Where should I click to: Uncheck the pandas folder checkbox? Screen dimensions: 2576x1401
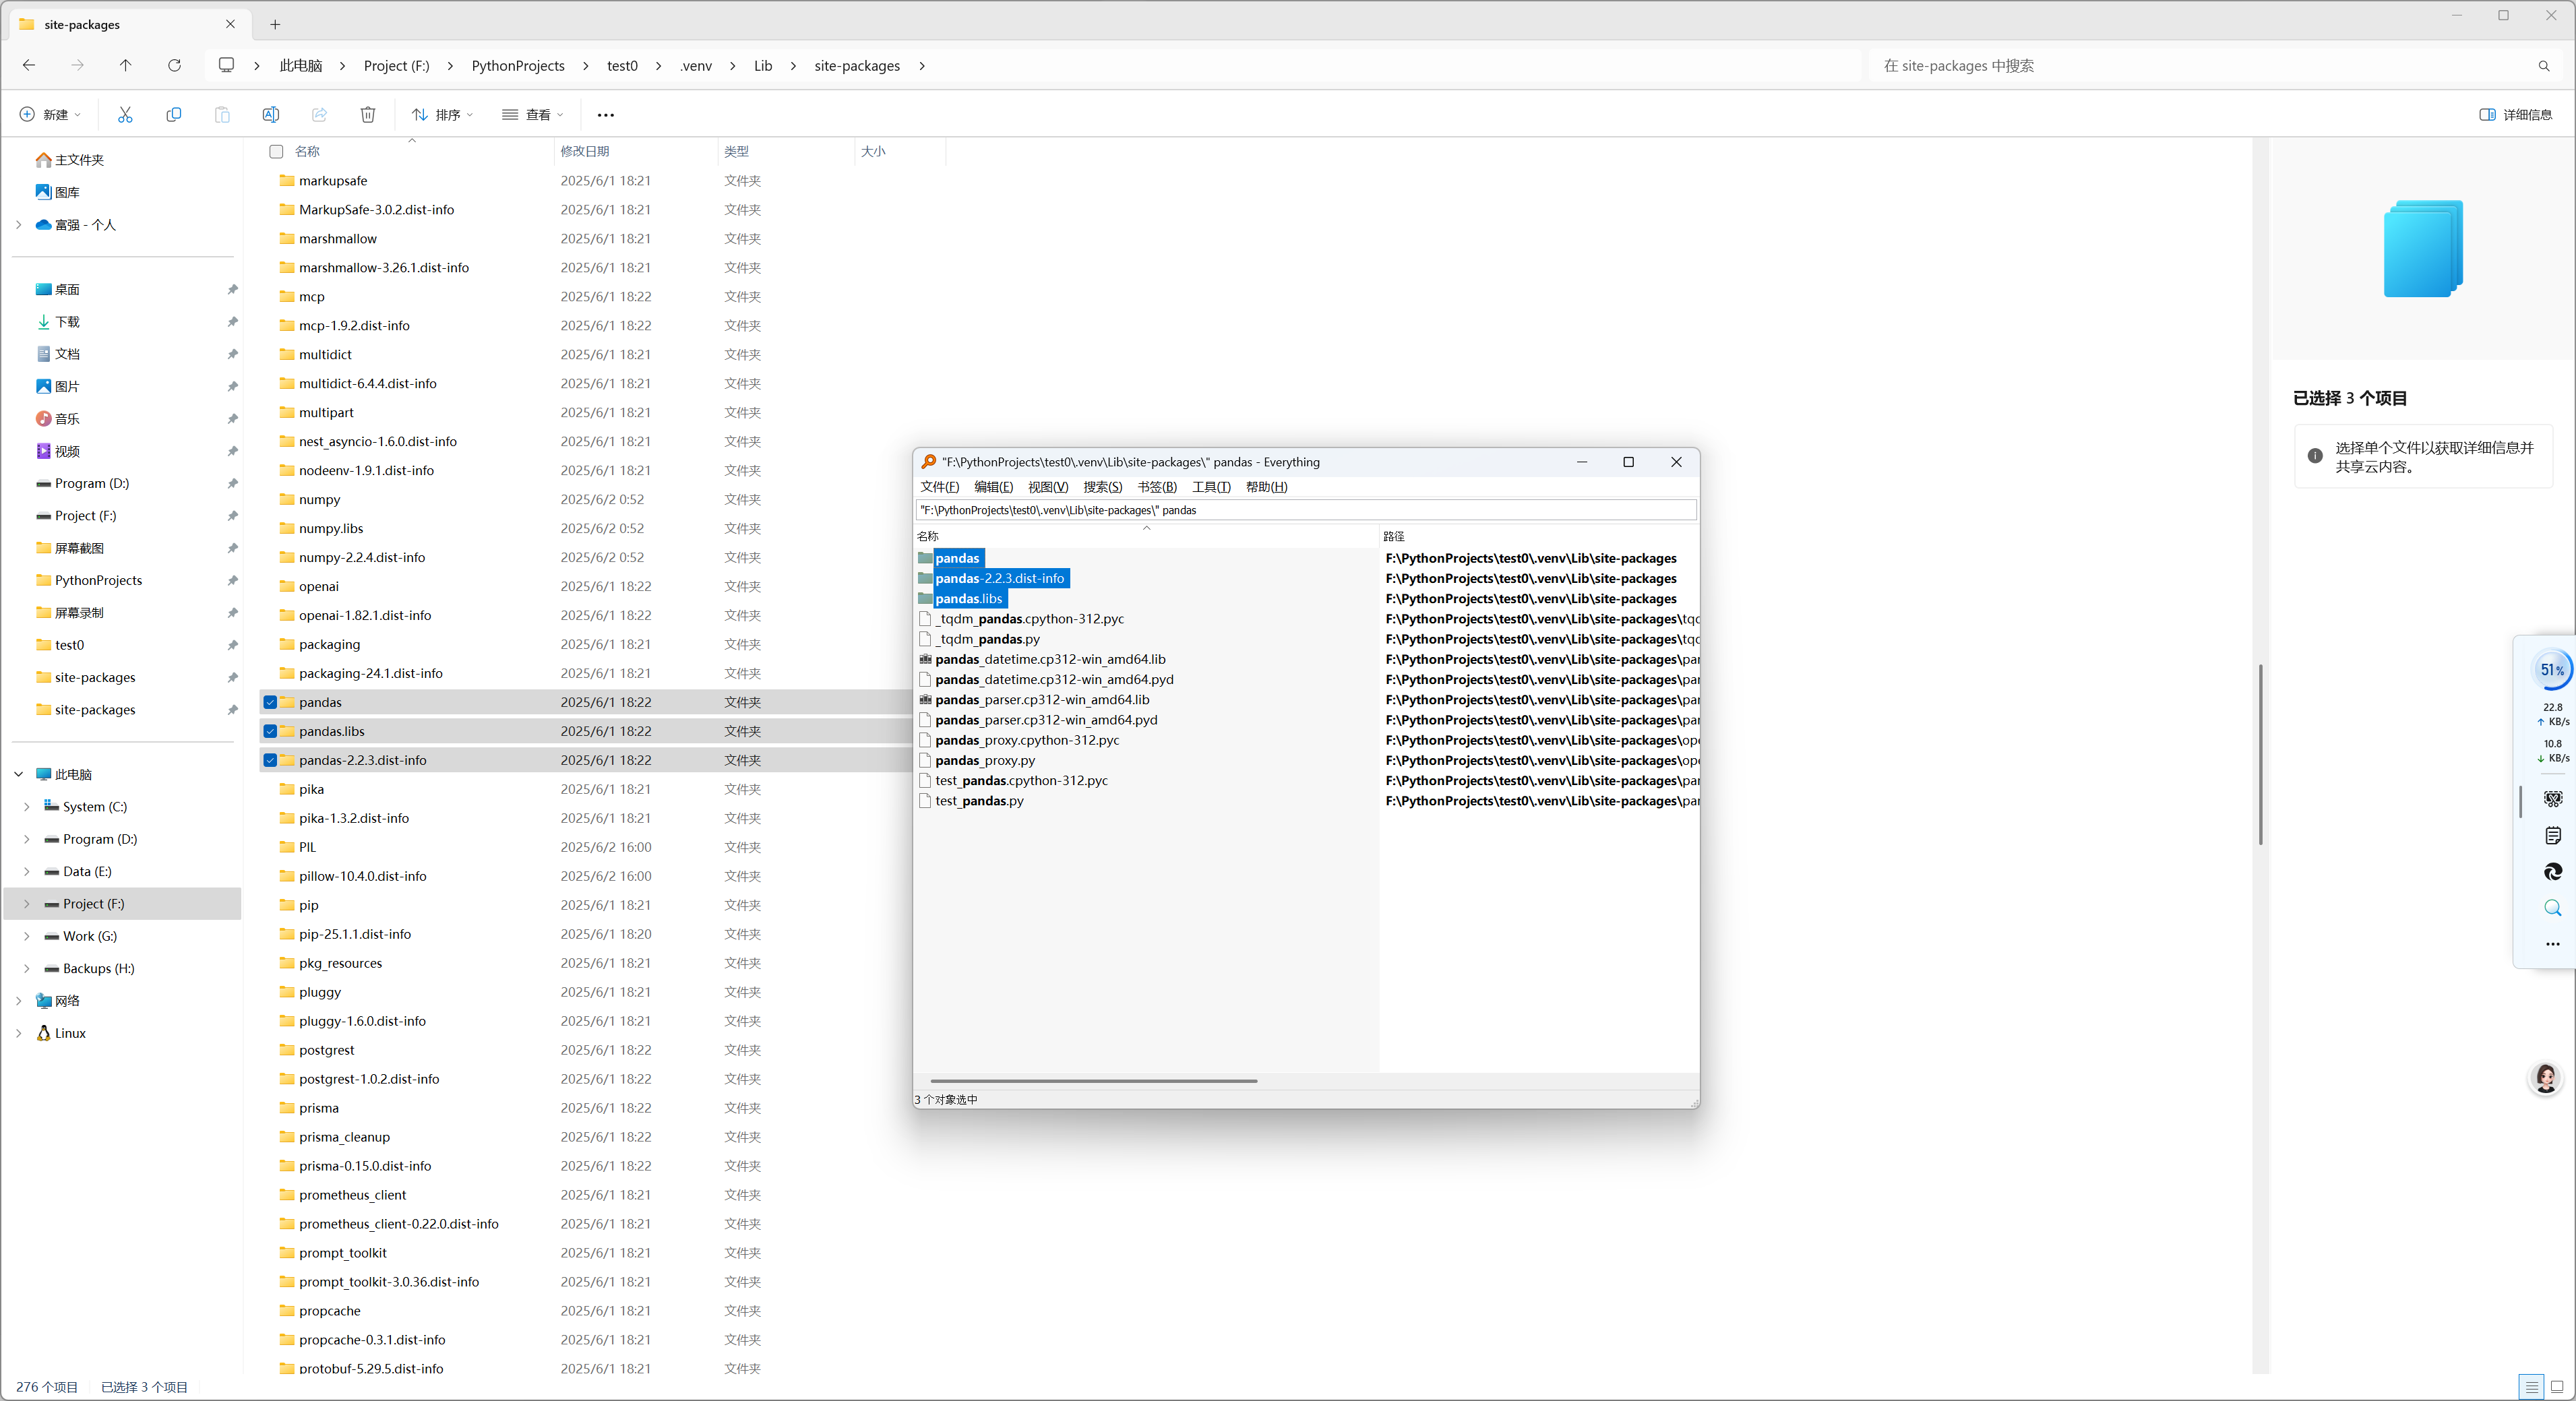[x=270, y=702]
